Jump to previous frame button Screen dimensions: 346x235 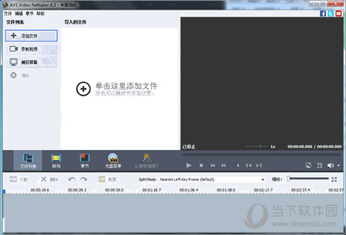(213, 165)
